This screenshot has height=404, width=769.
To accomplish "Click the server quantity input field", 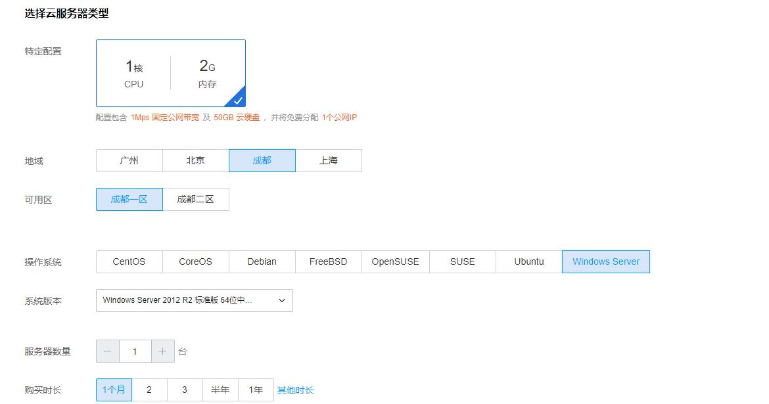I will point(135,351).
